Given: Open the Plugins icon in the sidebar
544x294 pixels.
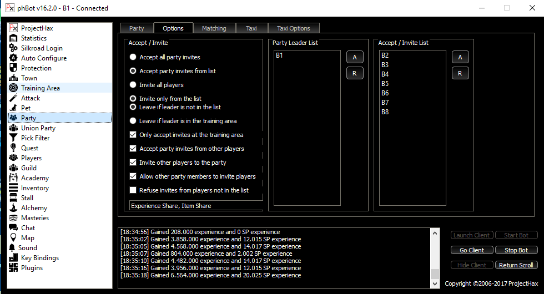Looking at the screenshot, I should tap(13, 268).
